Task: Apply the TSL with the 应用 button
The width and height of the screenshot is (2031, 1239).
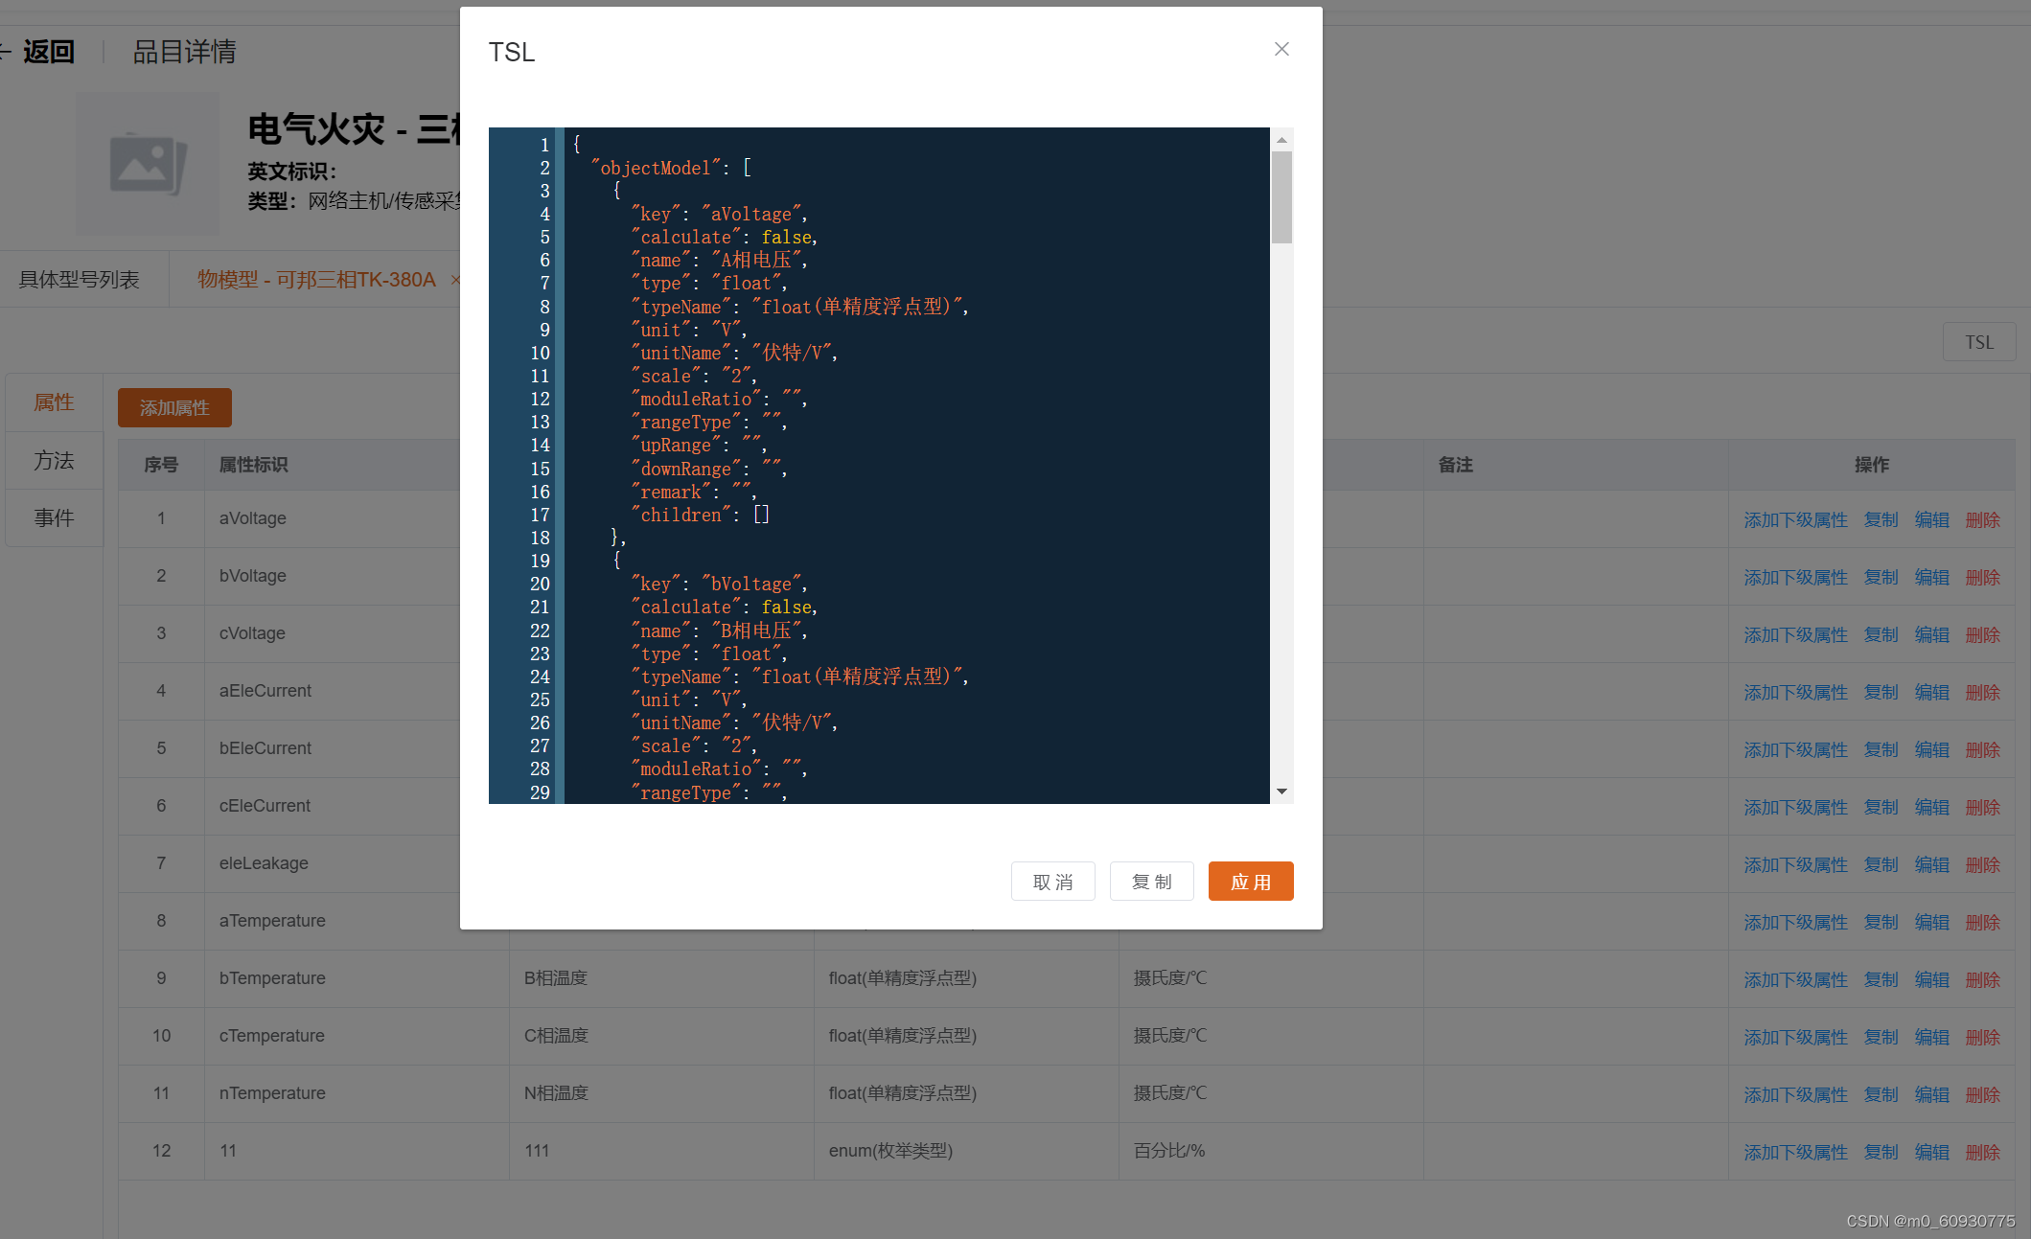Action: click(x=1251, y=882)
